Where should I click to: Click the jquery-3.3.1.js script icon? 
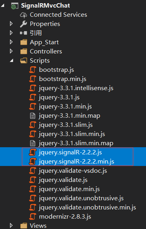pyautogui.click(x=33, y=97)
